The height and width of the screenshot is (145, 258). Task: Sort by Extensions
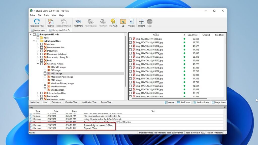(x=56, y=102)
